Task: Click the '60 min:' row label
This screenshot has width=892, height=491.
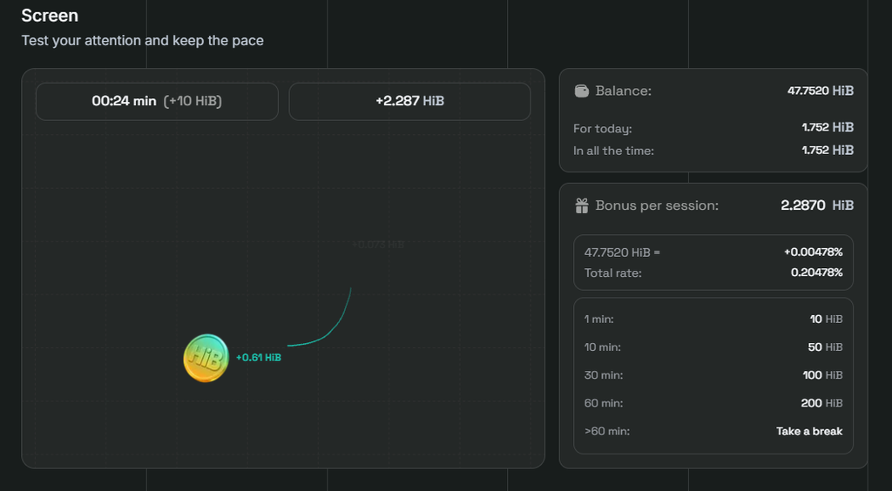Action: (x=604, y=403)
